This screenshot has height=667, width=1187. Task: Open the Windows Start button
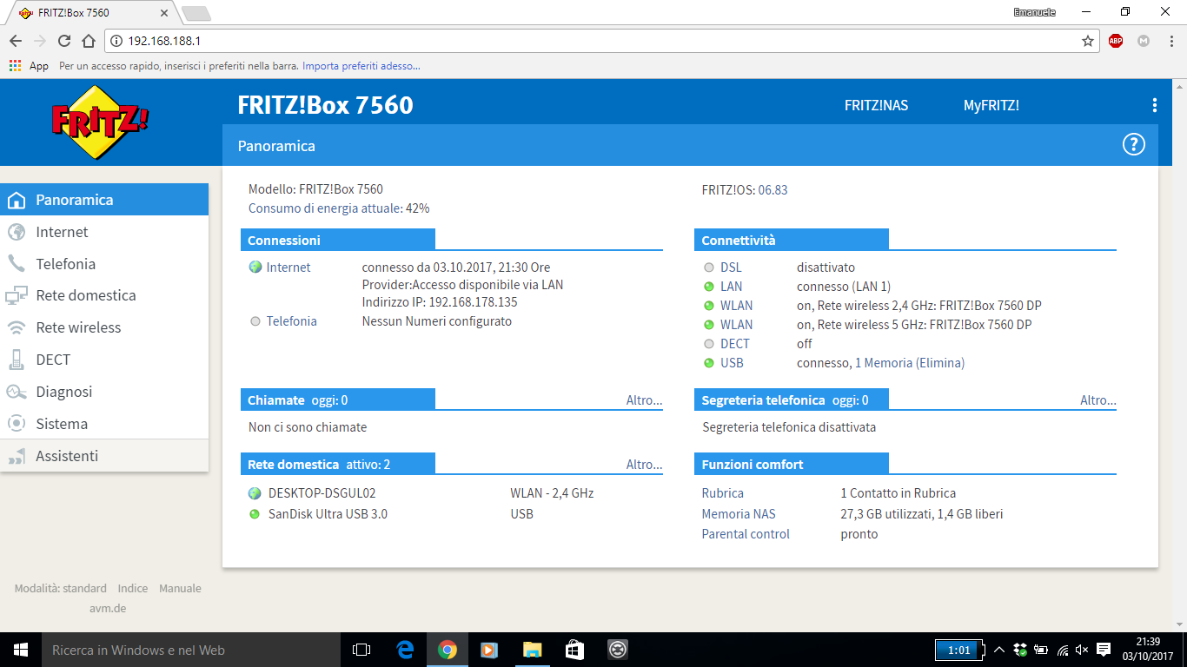click(21, 650)
